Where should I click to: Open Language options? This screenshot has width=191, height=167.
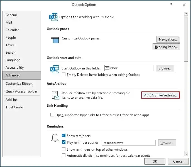[22, 60]
